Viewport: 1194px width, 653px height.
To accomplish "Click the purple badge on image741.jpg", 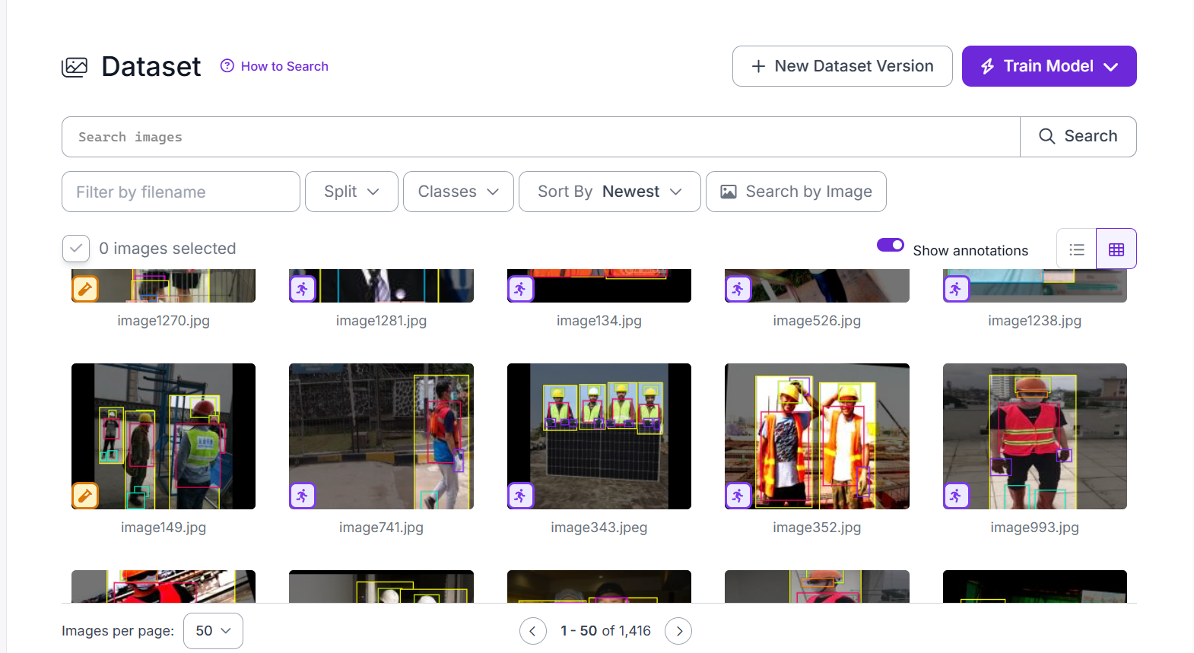I will click(x=303, y=496).
